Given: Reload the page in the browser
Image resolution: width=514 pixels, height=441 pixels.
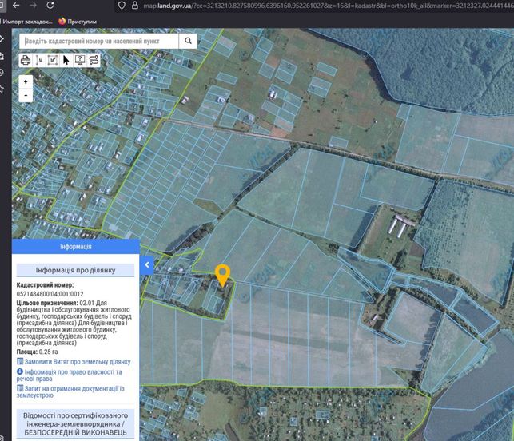Looking at the screenshot, I should [x=50, y=6].
